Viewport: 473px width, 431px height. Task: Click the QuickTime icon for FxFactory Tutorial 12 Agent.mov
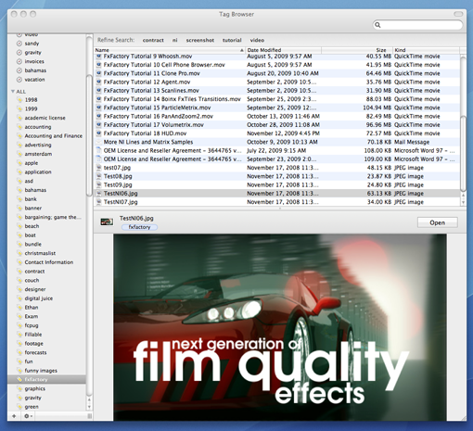click(98, 82)
